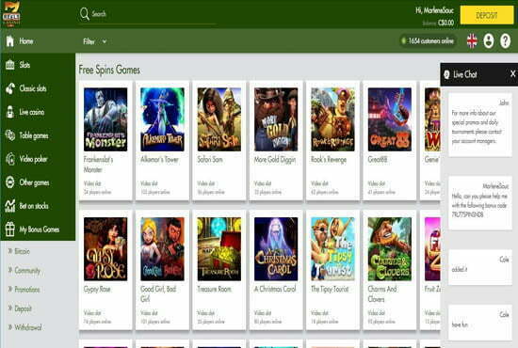The height and width of the screenshot is (348, 518).
Task: Change language via UK flag icon
Action: coord(472,41)
